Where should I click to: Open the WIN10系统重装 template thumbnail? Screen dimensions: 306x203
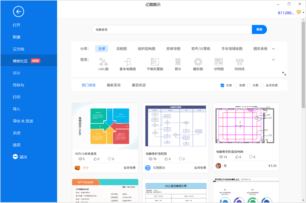[105, 126]
